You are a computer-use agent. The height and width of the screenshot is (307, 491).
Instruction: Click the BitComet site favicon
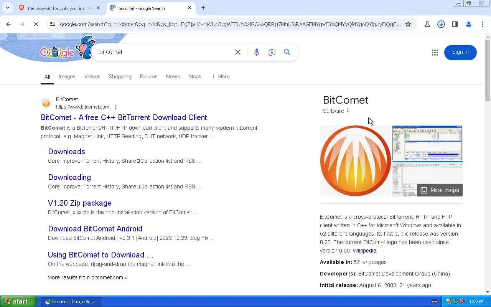(46, 103)
